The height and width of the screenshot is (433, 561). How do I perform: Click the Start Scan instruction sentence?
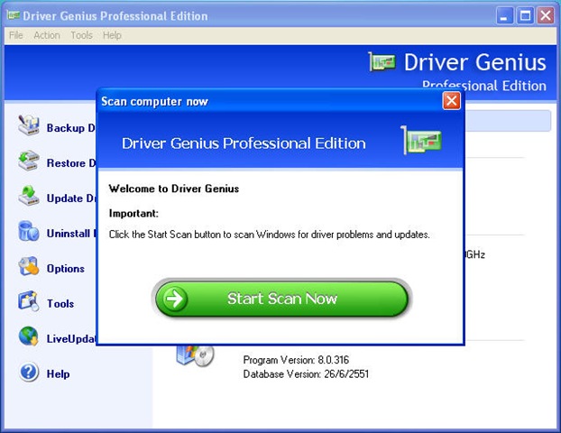(270, 235)
